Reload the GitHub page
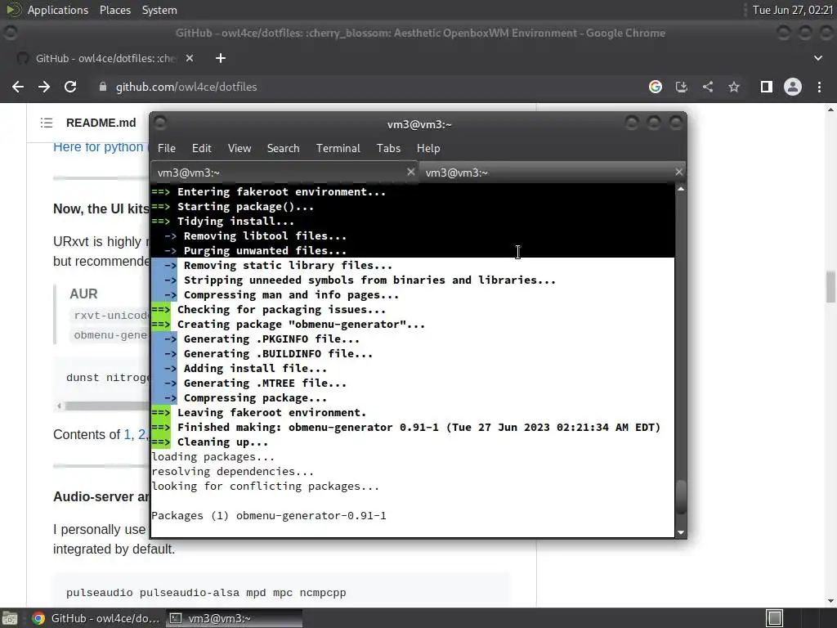 (70, 87)
